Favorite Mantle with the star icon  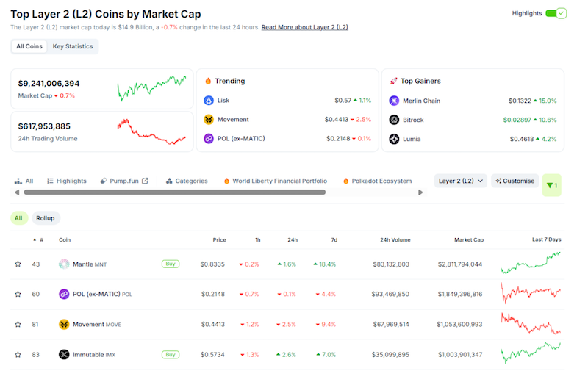point(18,264)
